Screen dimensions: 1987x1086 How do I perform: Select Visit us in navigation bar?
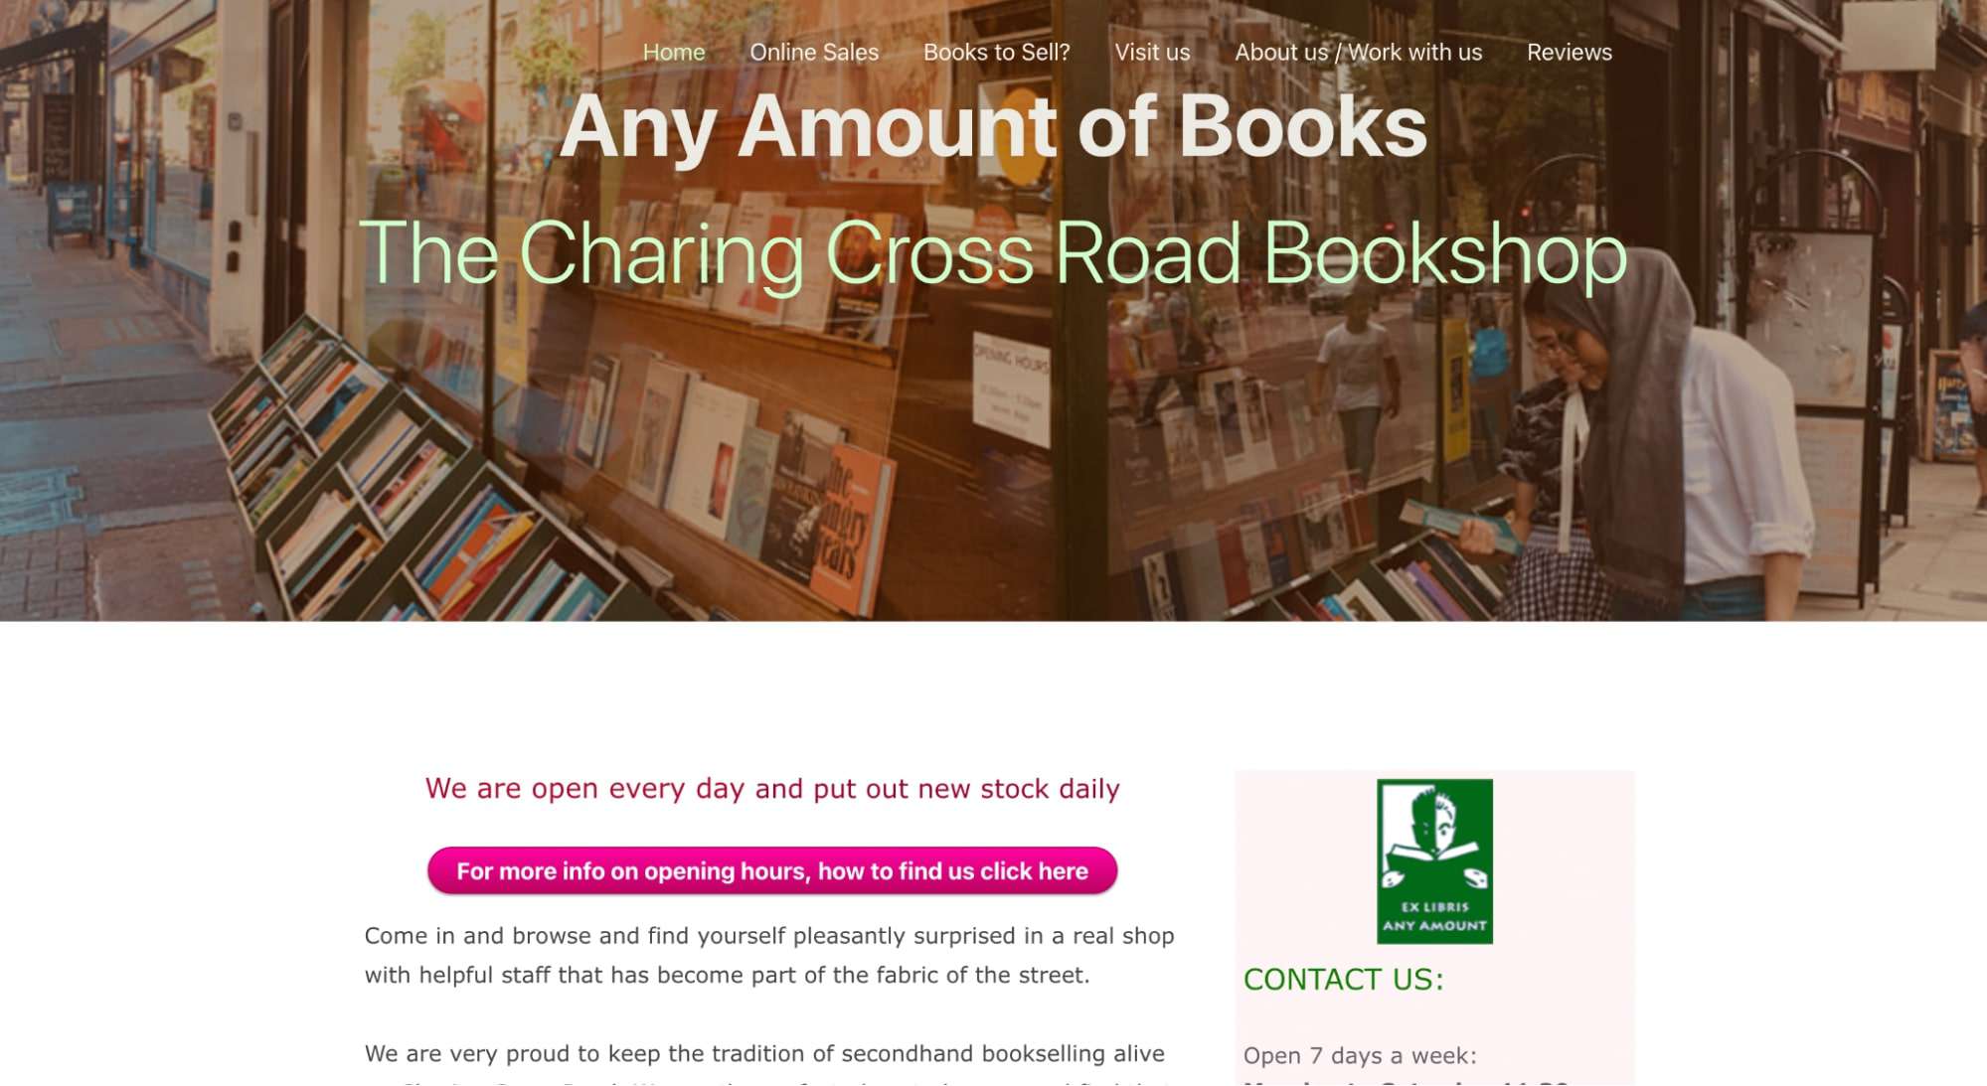[x=1152, y=52]
